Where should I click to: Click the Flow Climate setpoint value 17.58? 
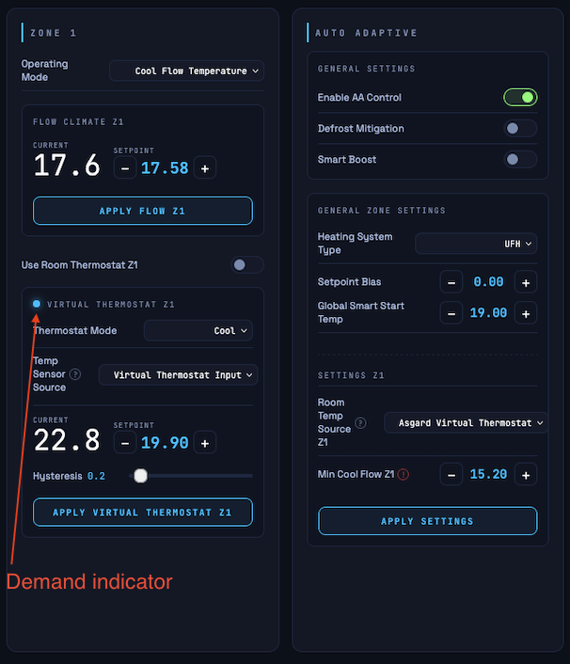click(x=165, y=168)
